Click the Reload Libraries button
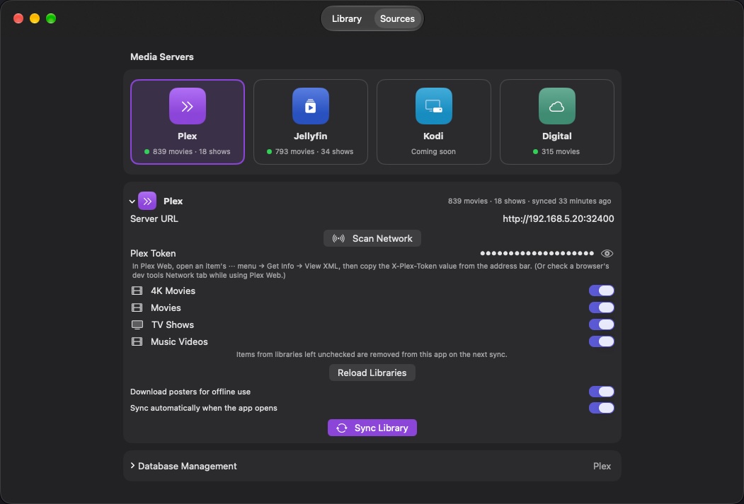Screen dimensions: 744x504 coord(372,373)
